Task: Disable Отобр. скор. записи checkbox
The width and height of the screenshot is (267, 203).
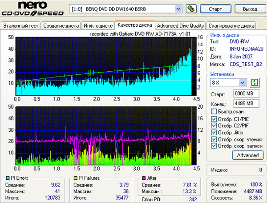Action: 214,146
